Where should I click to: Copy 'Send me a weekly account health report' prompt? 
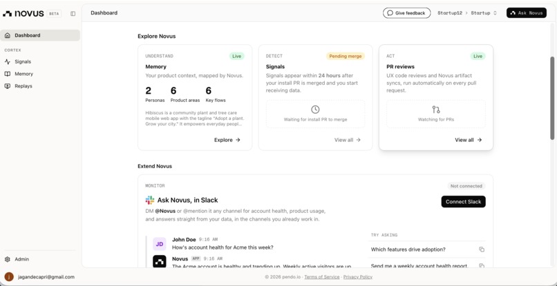point(482,266)
